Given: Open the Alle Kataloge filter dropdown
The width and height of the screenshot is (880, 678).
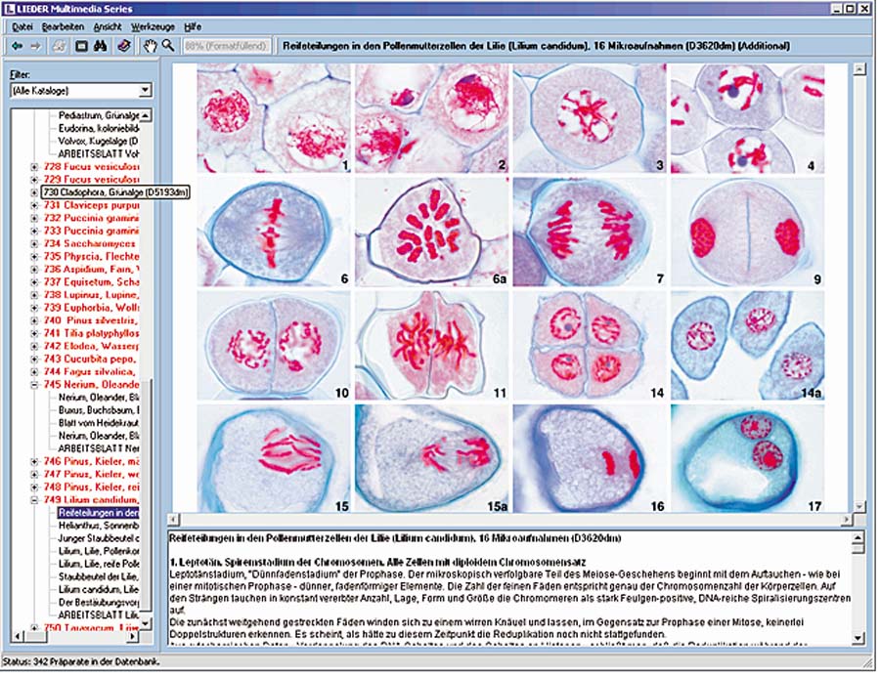Looking at the screenshot, I should click(x=145, y=91).
